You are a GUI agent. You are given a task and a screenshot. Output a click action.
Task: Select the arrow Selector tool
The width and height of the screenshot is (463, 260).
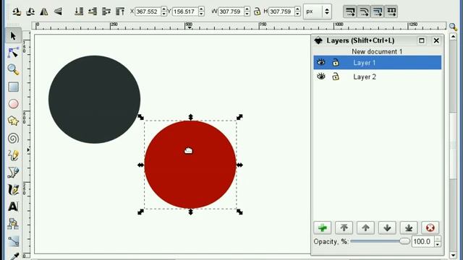[x=13, y=36]
